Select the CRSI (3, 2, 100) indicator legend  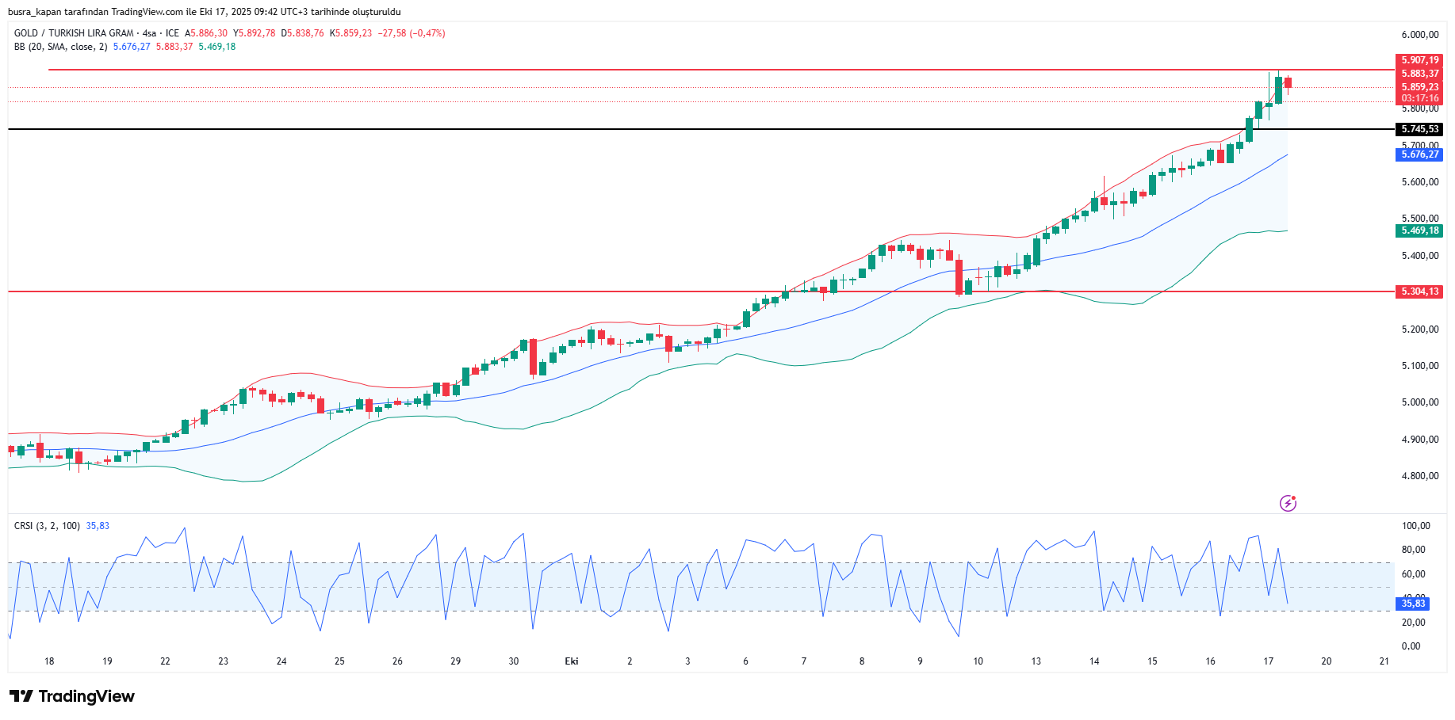tap(47, 526)
